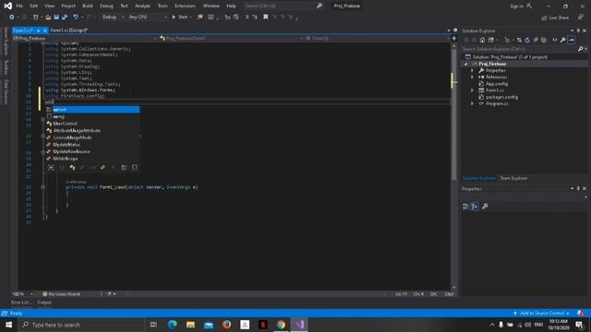Click the split editor window icon

coord(453,38)
